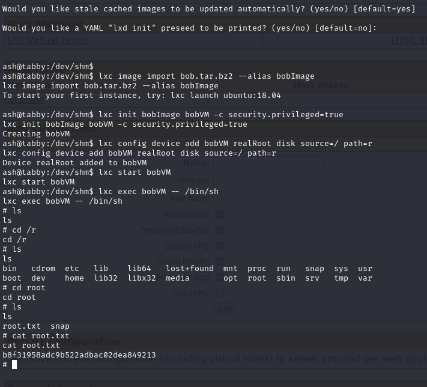Screen dimensions: 427x387
Task: Toggle the UnpackWARs checkbox
Action: [x=220, y=261]
